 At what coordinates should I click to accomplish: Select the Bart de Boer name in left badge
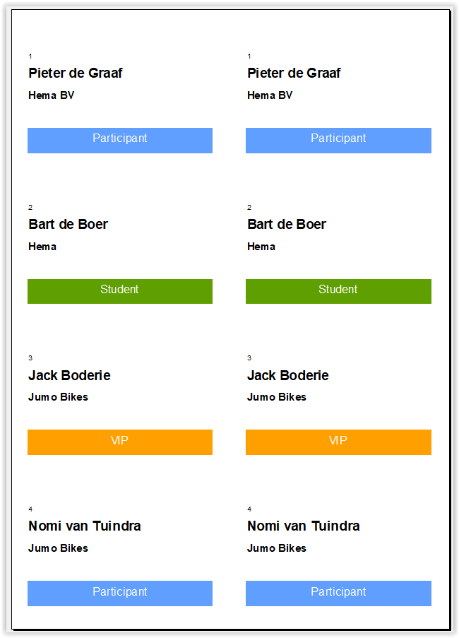point(68,225)
